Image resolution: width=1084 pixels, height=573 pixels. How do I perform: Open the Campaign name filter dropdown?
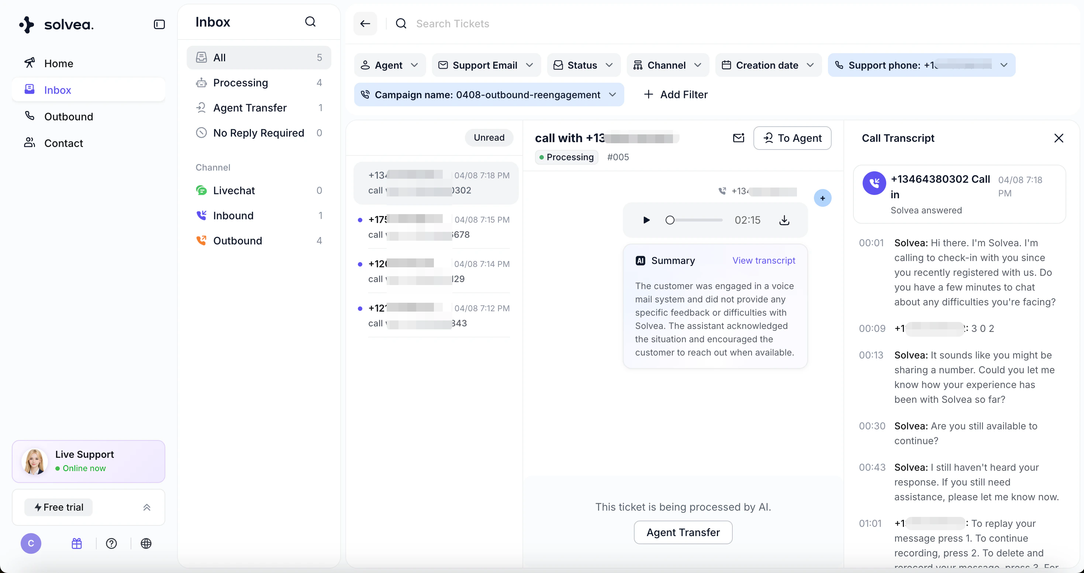click(x=489, y=95)
